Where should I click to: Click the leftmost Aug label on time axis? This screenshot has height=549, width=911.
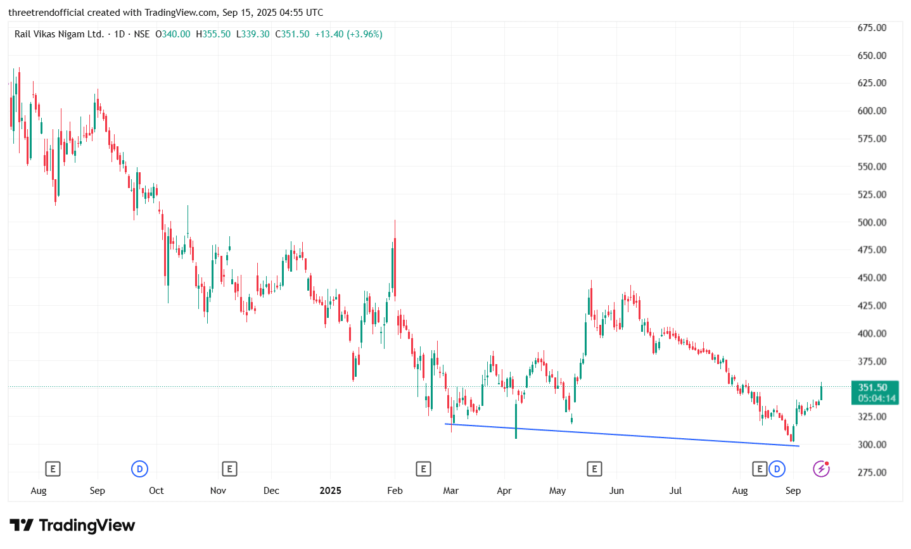(39, 491)
